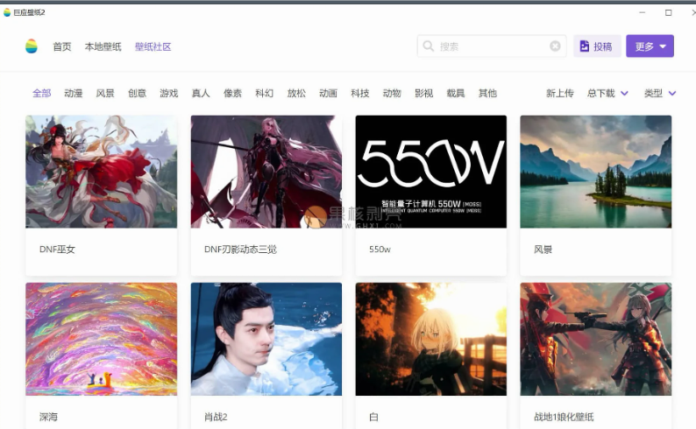Filter by 风景 category
Viewport: 696px width, 429px height.
(x=105, y=93)
